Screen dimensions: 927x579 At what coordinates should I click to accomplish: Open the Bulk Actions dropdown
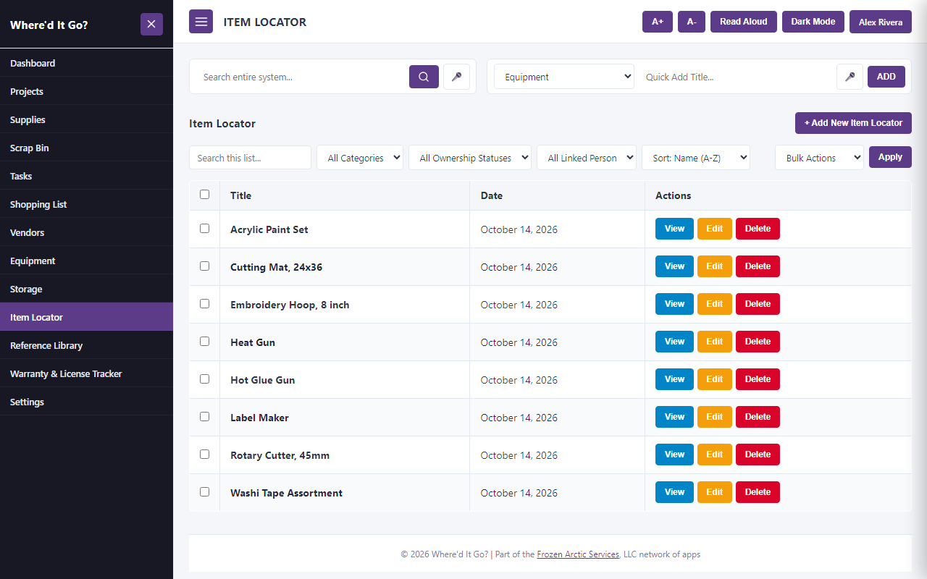(819, 158)
